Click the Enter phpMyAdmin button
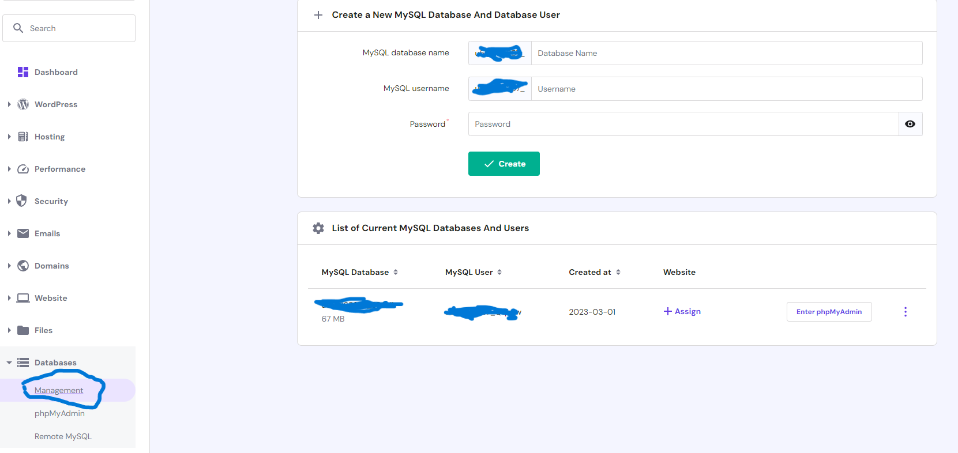Screen dimensions: 958x453 pos(829,312)
